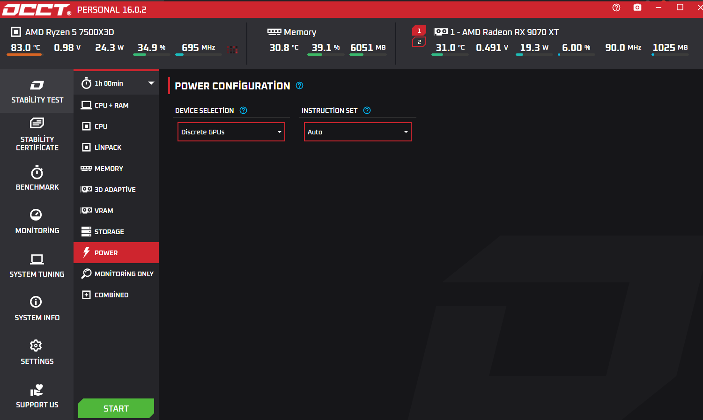Select the Combined test

[x=116, y=295]
